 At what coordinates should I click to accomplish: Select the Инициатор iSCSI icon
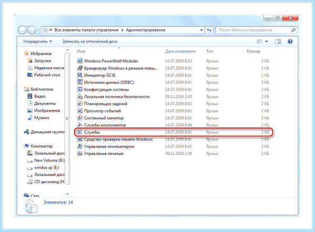pyautogui.click(x=80, y=75)
